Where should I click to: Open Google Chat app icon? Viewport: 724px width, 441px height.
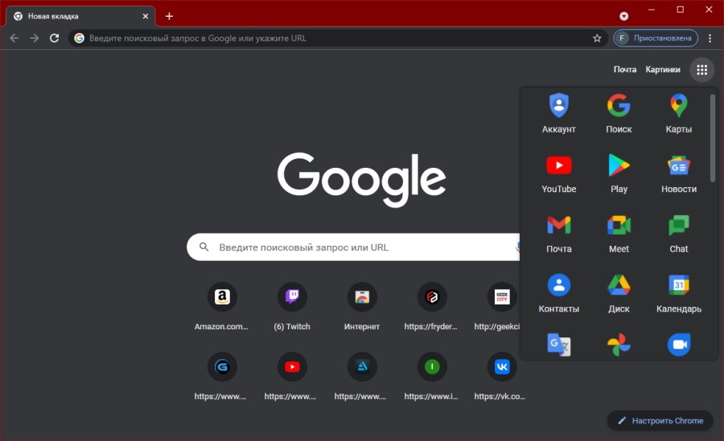pyautogui.click(x=678, y=226)
